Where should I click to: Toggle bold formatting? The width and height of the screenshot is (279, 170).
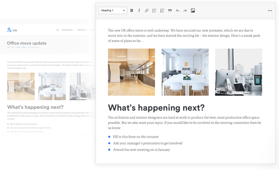(132, 10)
